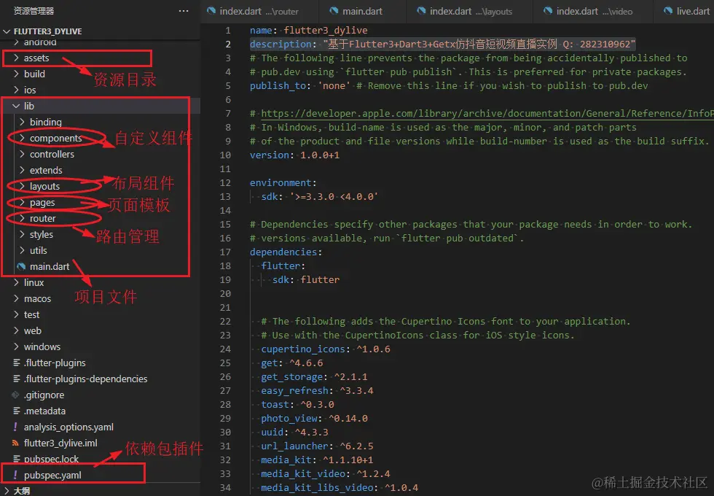The height and width of the screenshot is (496, 714).
Task: Click the 'dependencies:' key
Action: 286,252
